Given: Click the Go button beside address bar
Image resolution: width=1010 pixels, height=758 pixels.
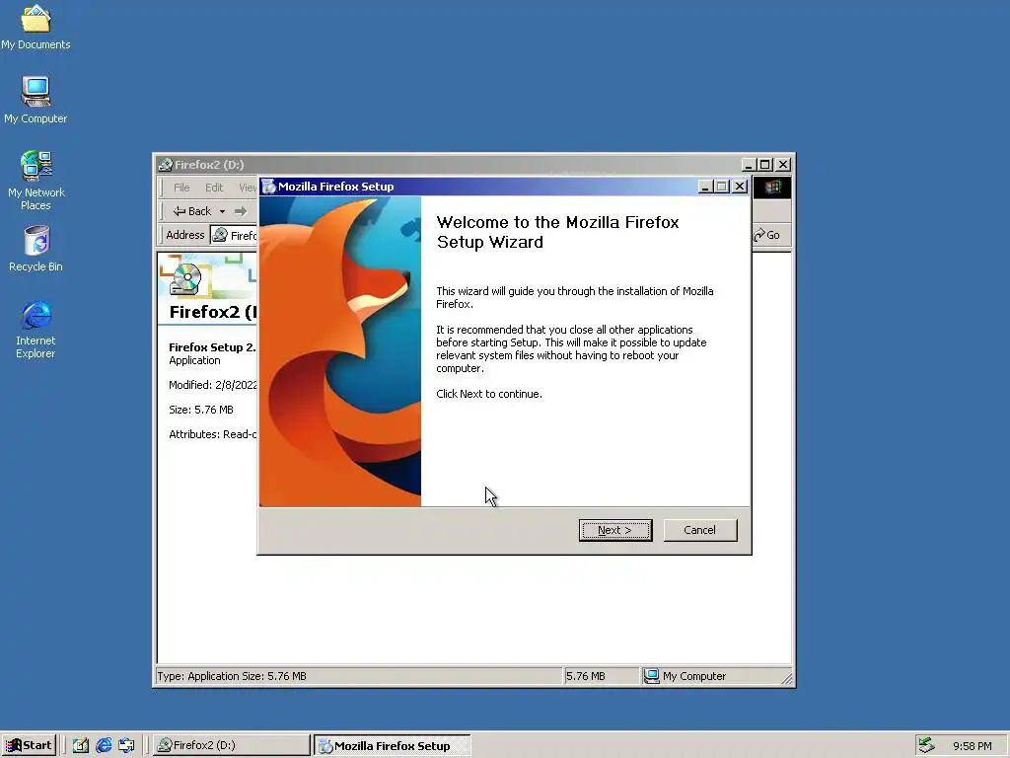Looking at the screenshot, I should (767, 235).
